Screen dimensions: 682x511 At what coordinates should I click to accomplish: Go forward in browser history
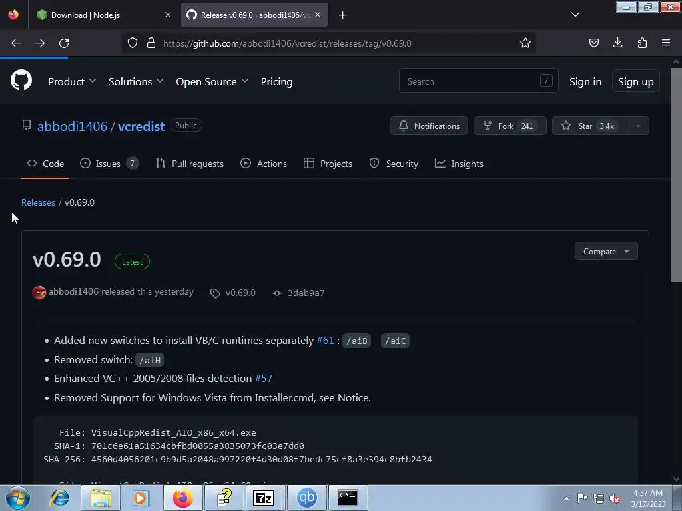click(x=40, y=43)
